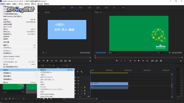Image resolution: width=184 pixels, height=103 pixels.
Task: Click the Overwrite icon in Source monitor
Action: click(66, 61)
